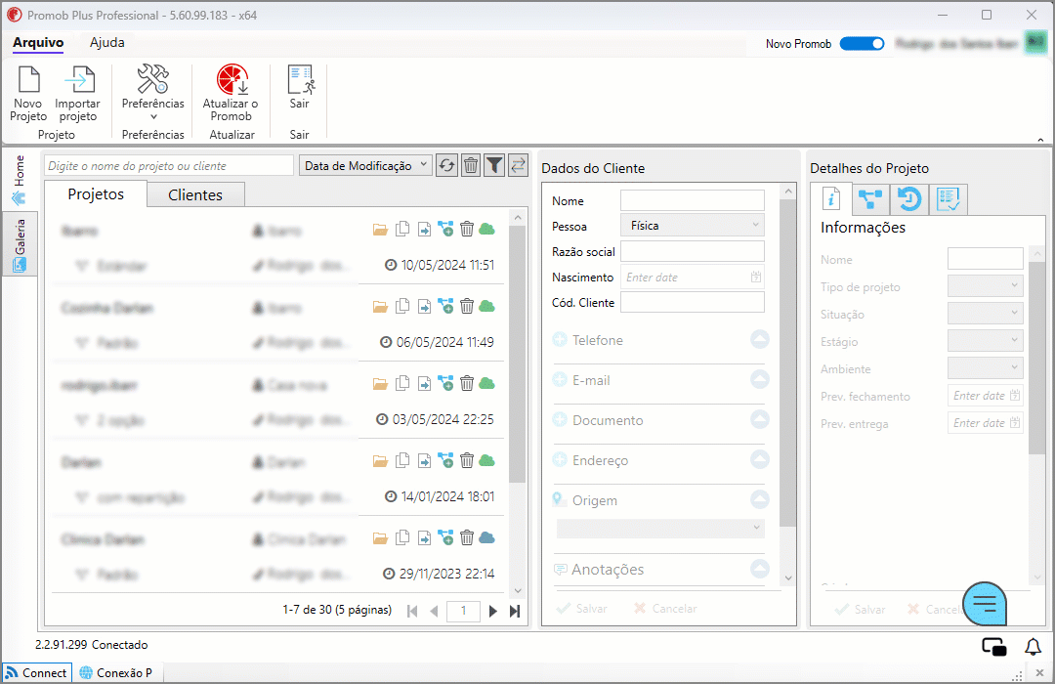Open the filter funnel icon
Screen dimensions: 1055x684
point(494,165)
